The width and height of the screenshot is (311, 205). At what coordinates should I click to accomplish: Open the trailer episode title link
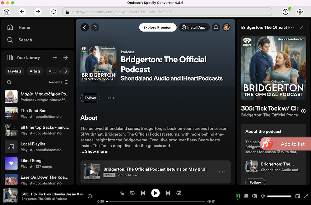(155, 169)
